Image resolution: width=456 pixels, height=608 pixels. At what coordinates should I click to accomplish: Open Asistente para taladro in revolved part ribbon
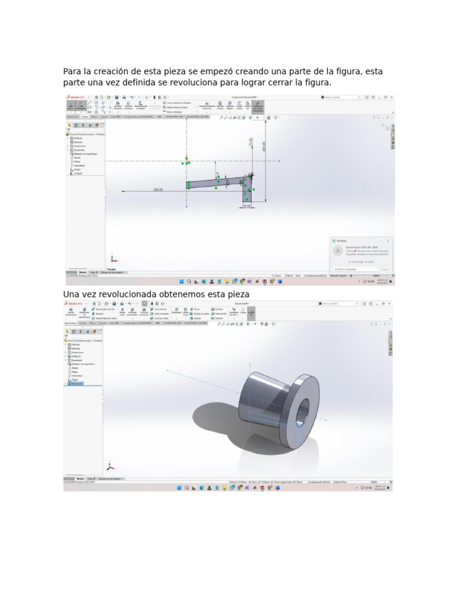132,311
